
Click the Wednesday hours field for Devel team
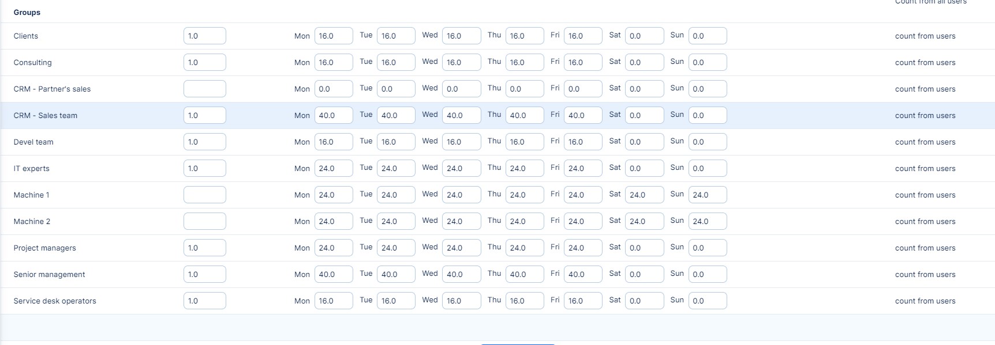461,142
